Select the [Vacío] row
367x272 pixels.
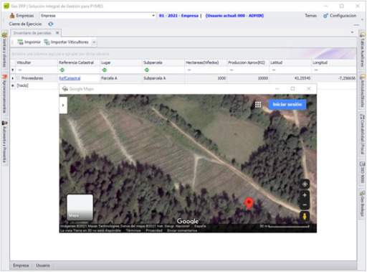(22, 85)
